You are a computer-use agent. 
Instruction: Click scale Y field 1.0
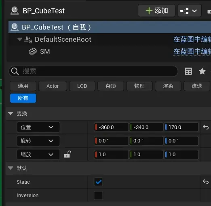click(146, 154)
